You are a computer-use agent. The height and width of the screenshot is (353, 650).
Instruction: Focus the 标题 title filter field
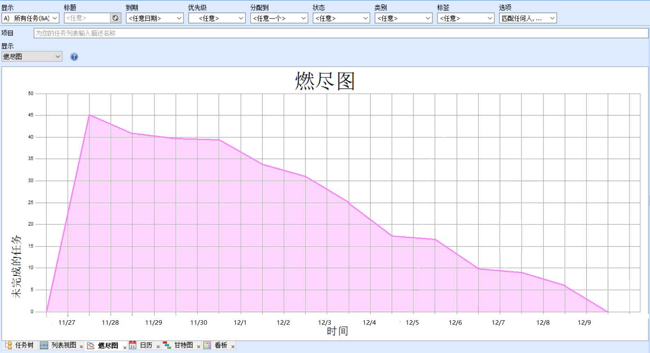point(87,18)
